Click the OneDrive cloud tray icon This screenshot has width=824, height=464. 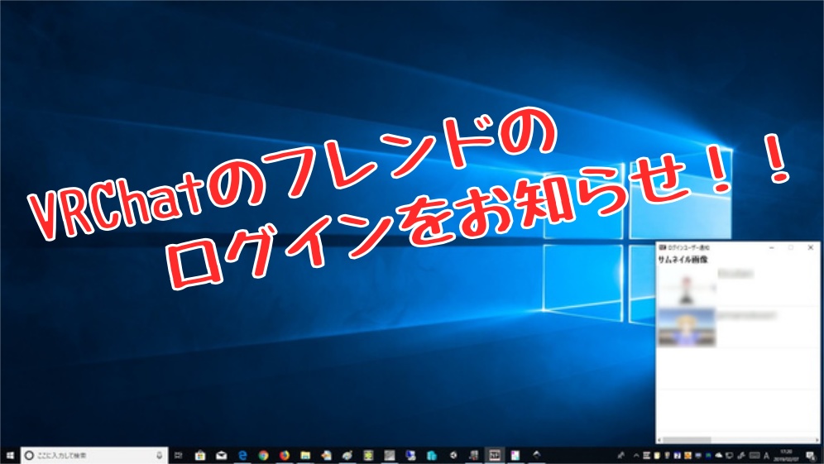pos(718,455)
